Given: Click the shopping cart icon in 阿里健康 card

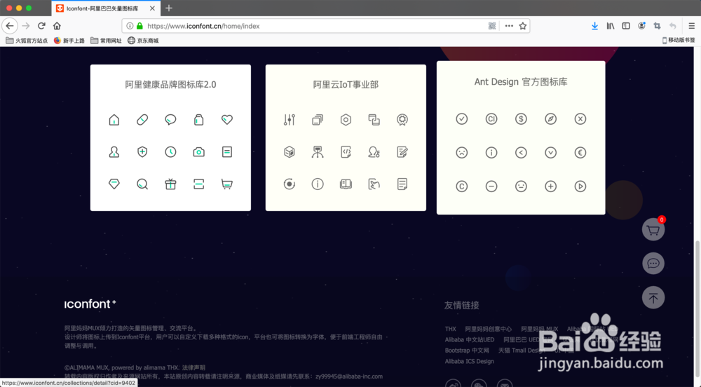Looking at the screenshot, I should 227,184.
